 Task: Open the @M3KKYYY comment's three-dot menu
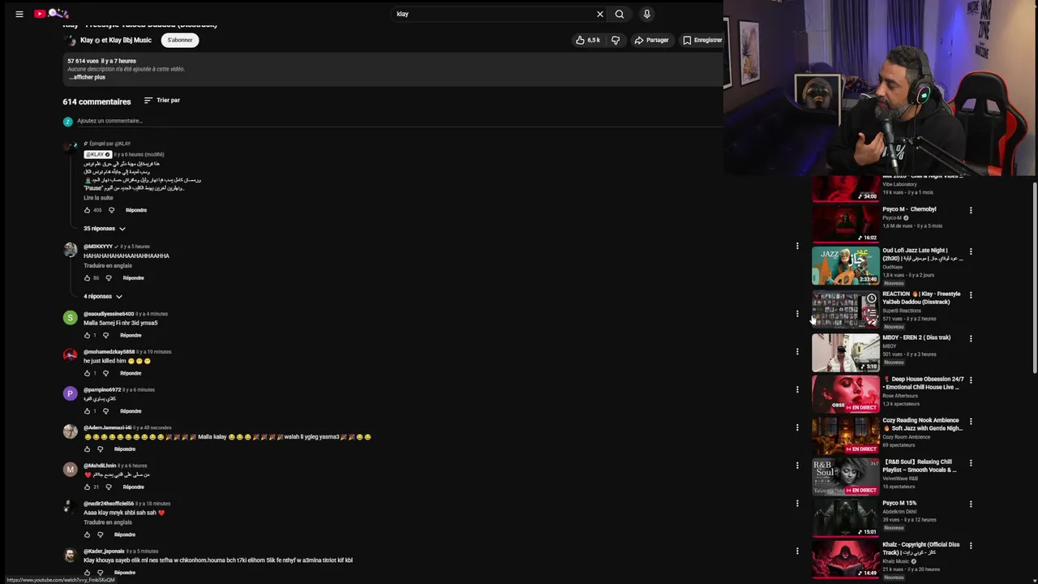(797, 245)
